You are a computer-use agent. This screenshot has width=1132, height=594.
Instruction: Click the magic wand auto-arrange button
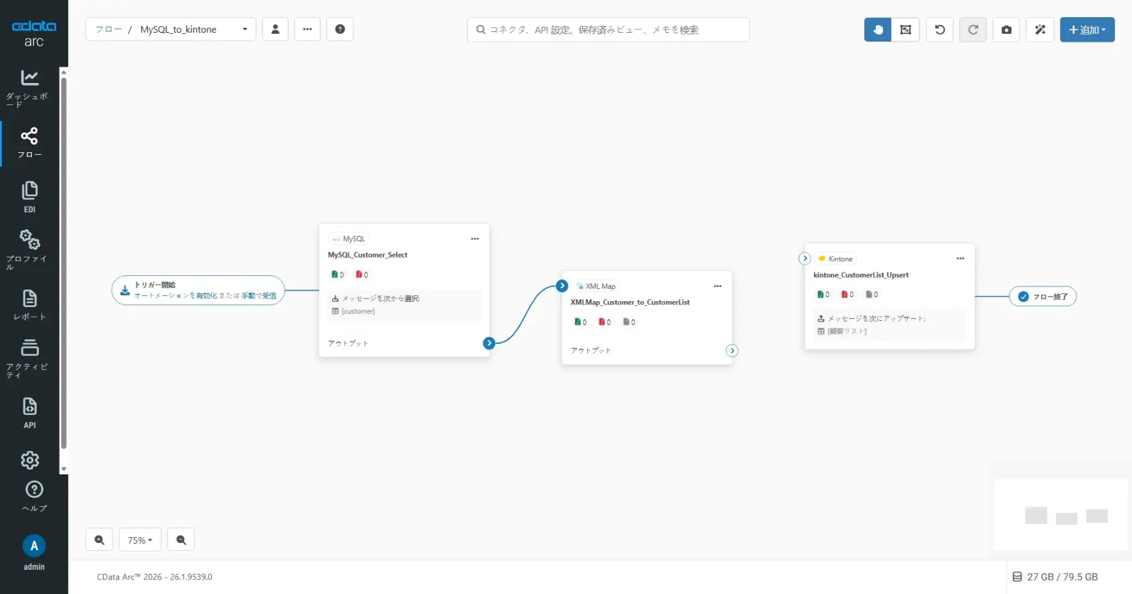coord(1040,29)
